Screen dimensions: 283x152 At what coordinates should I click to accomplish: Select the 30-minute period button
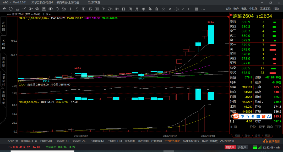97,9
